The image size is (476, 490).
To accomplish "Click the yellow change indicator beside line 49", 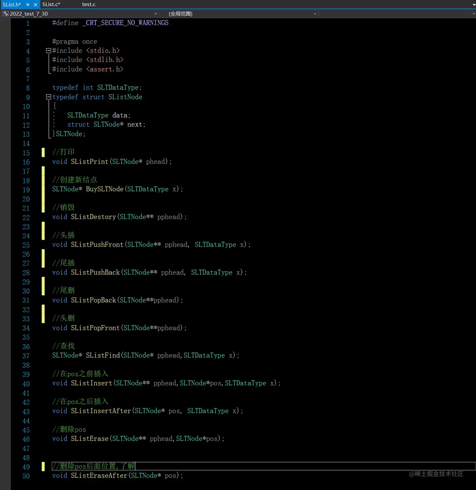I will pyautogui.click(x=43, y=467).
